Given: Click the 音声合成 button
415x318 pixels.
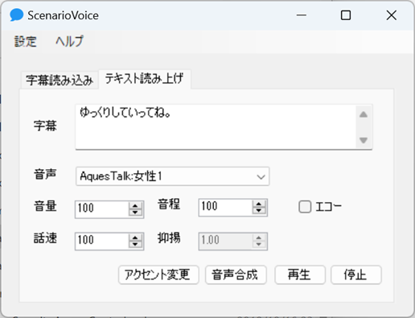Looking at the screenshot, I should tap(236, 275).
